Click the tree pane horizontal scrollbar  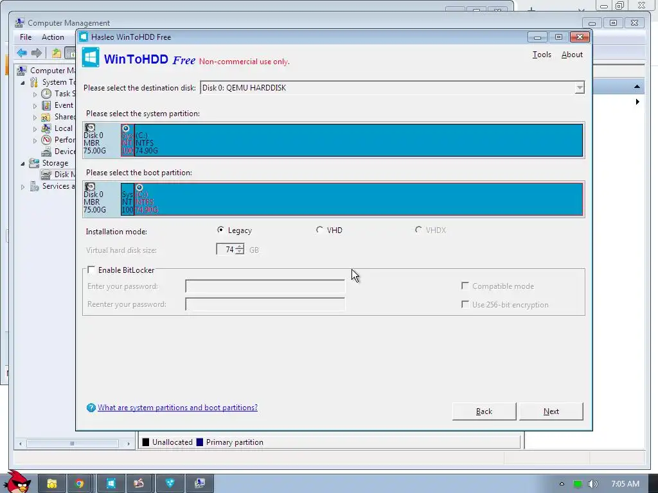(72, 443)
